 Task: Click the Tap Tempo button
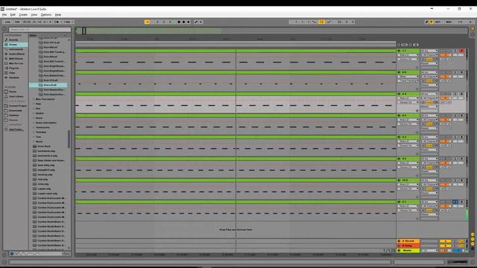coord(17,22)
